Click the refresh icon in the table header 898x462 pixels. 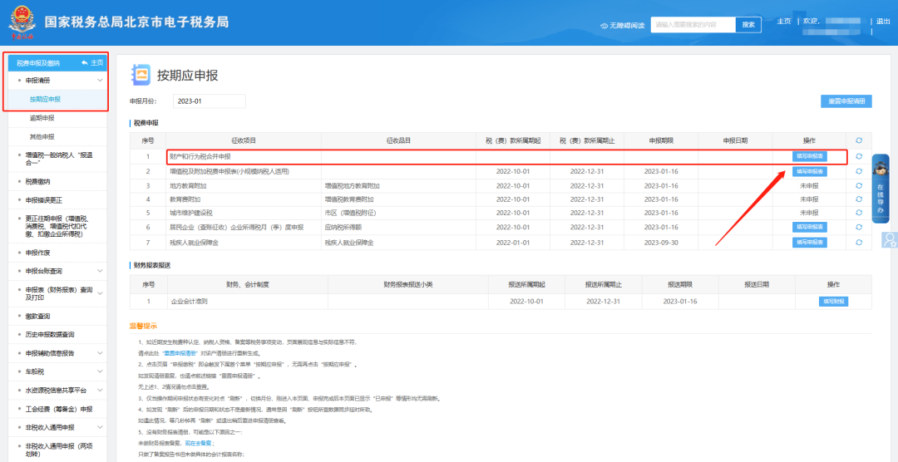tap(858, 140)
